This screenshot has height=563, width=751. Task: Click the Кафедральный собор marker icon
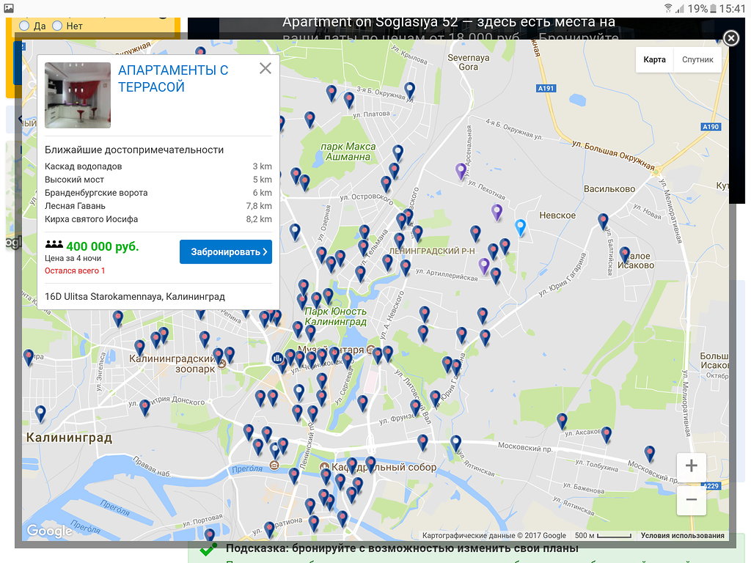tap(324, 467)
